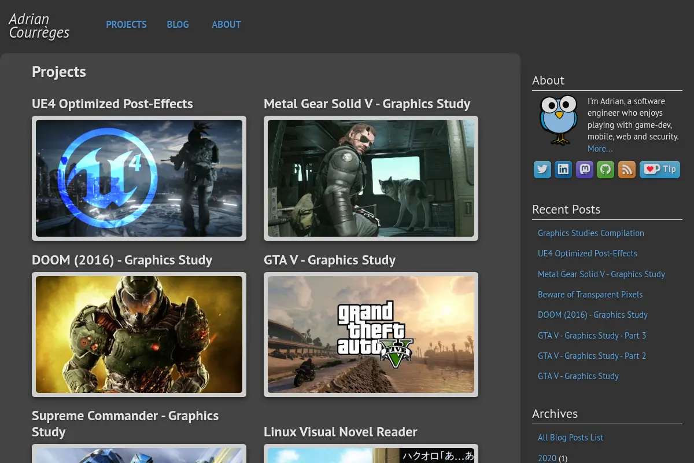Open the RSS feed icon

tap(627, 170)
